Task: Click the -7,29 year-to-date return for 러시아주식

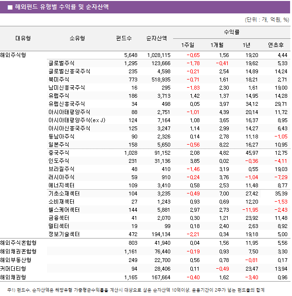Action: pyautogui.click(x=281, y=177)
